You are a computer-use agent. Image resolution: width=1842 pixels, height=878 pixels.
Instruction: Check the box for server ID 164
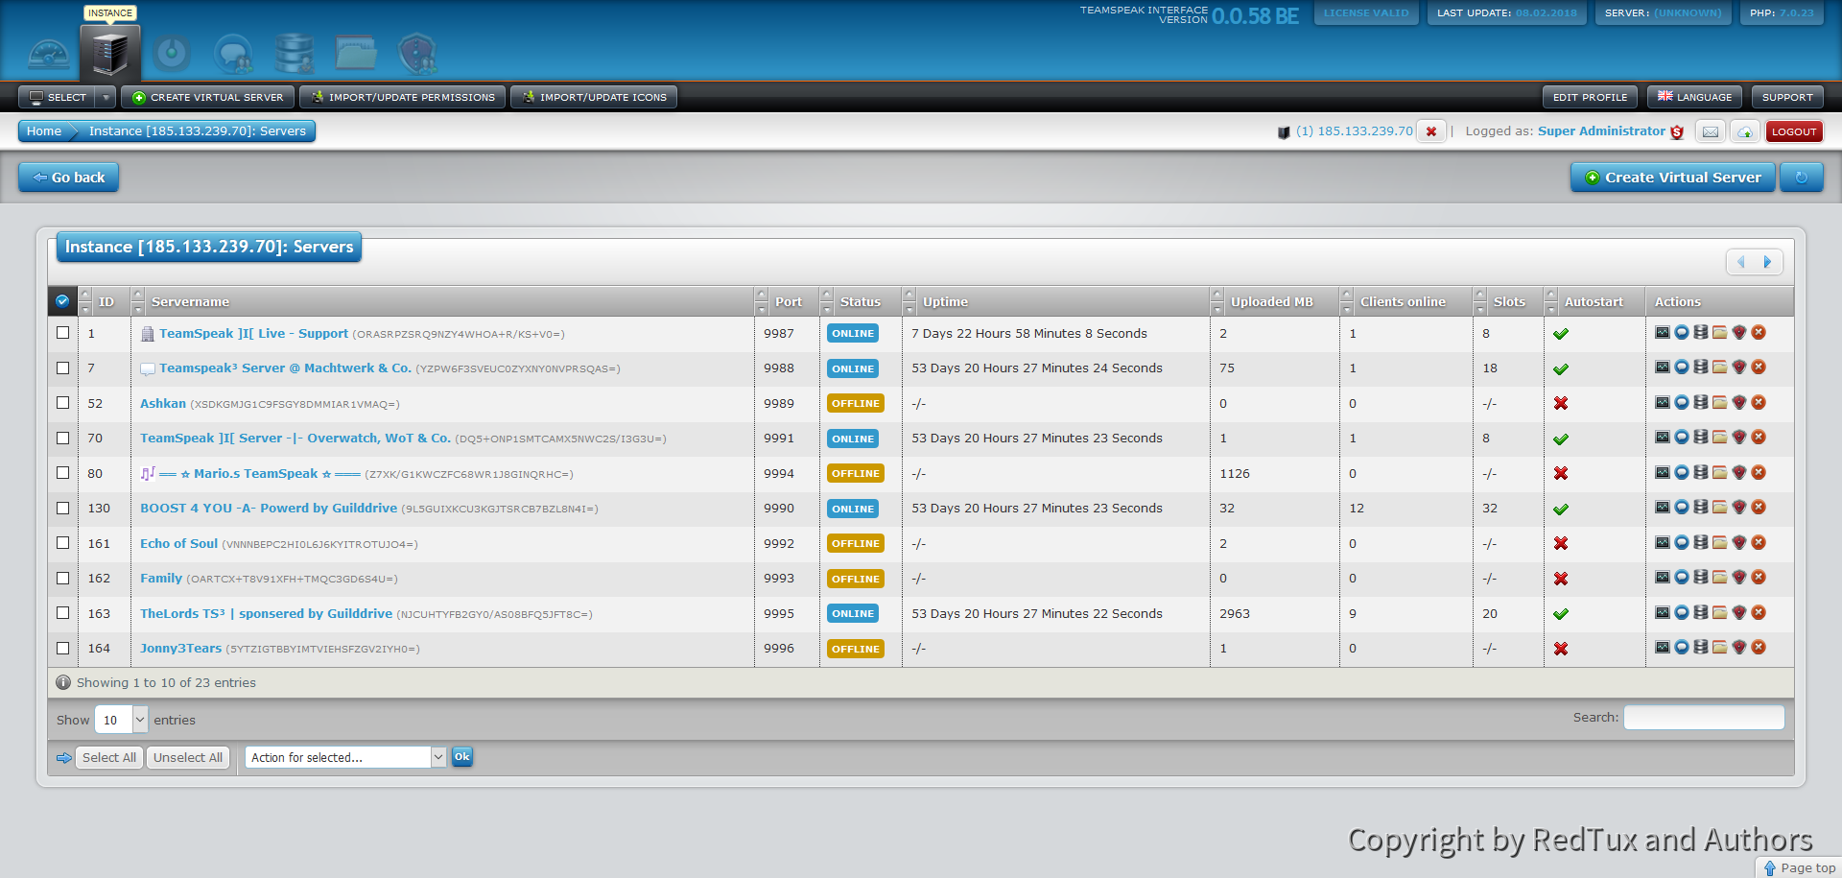(x=62, y=648)
